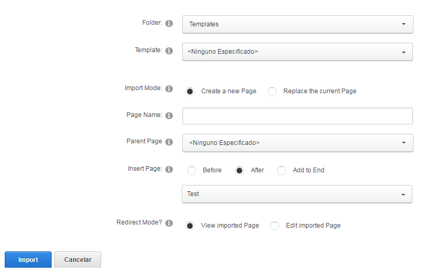The image size is (433, 273).
Task: Choose Edit imported Page redirect mode
Action: click(x=274, y=226)
